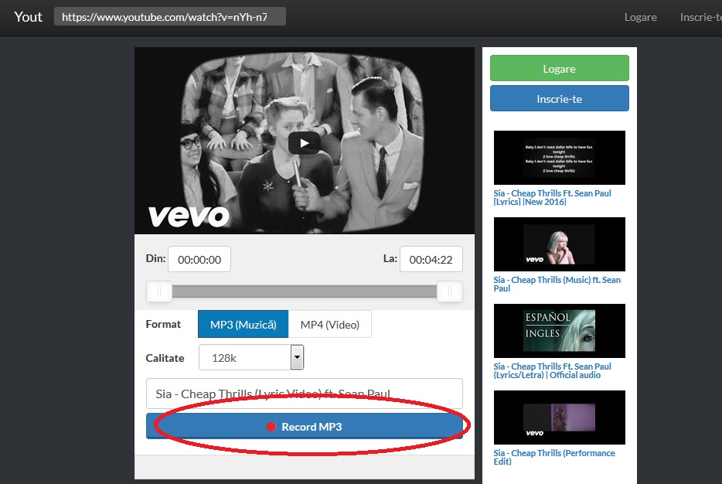Open the Calitate 128k dropdown
Screen dimensions: 722x484
click(x=245, y=358)
